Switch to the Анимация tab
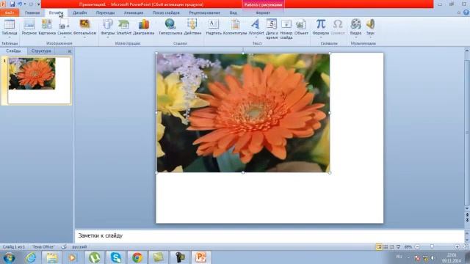 [134, 13]
